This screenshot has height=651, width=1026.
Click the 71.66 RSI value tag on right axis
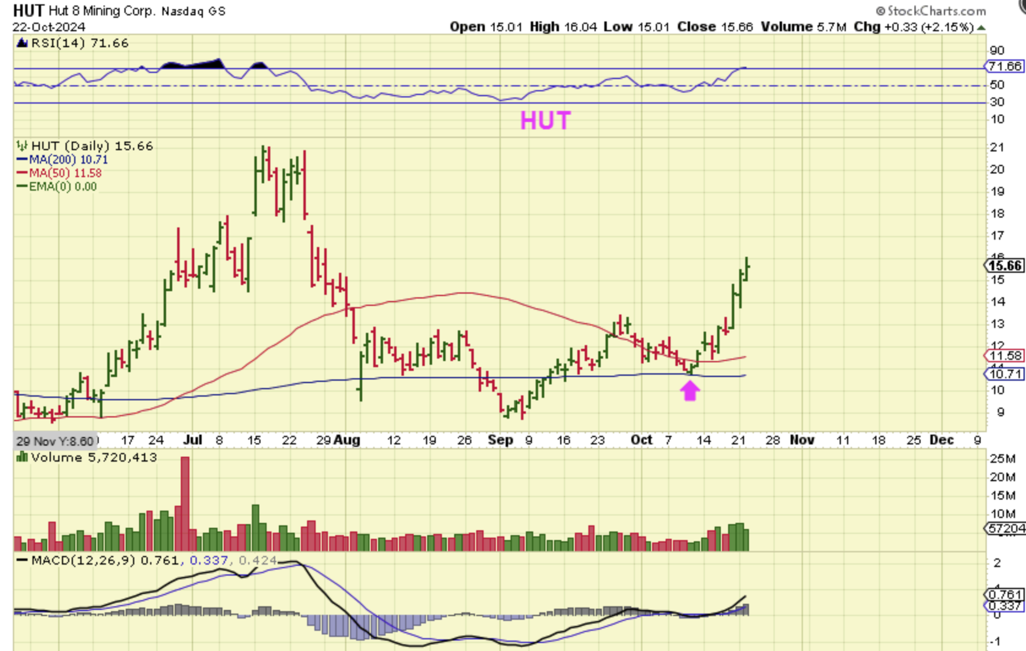pyautogui.click(x=1005, y=66)
